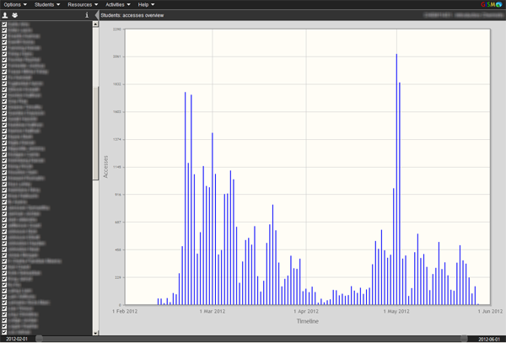Select the single student icon
This screenshot has width=506, height=343.
pos(5,15)
